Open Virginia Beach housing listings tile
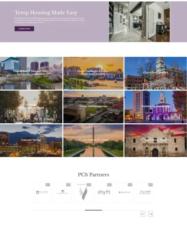The image size is (187, 229). pyautogui.click(x=31, y=73)
